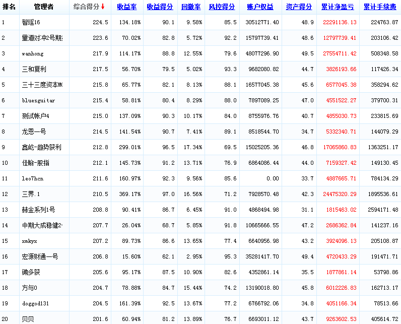Click manager name 龙恩一号
Image resolution: width=401 pixels, height=324 pixels.
click(x=34, y=132)
